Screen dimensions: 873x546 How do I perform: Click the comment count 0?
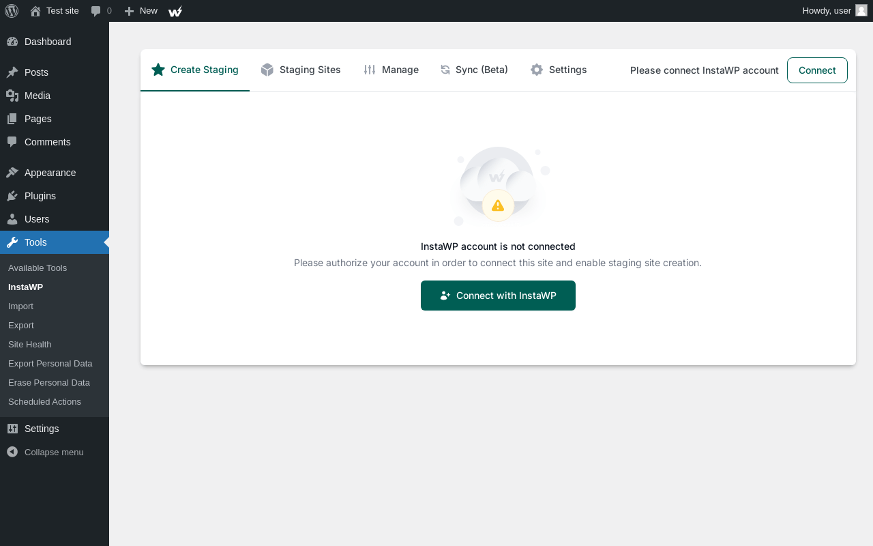[x=109, y=11]
